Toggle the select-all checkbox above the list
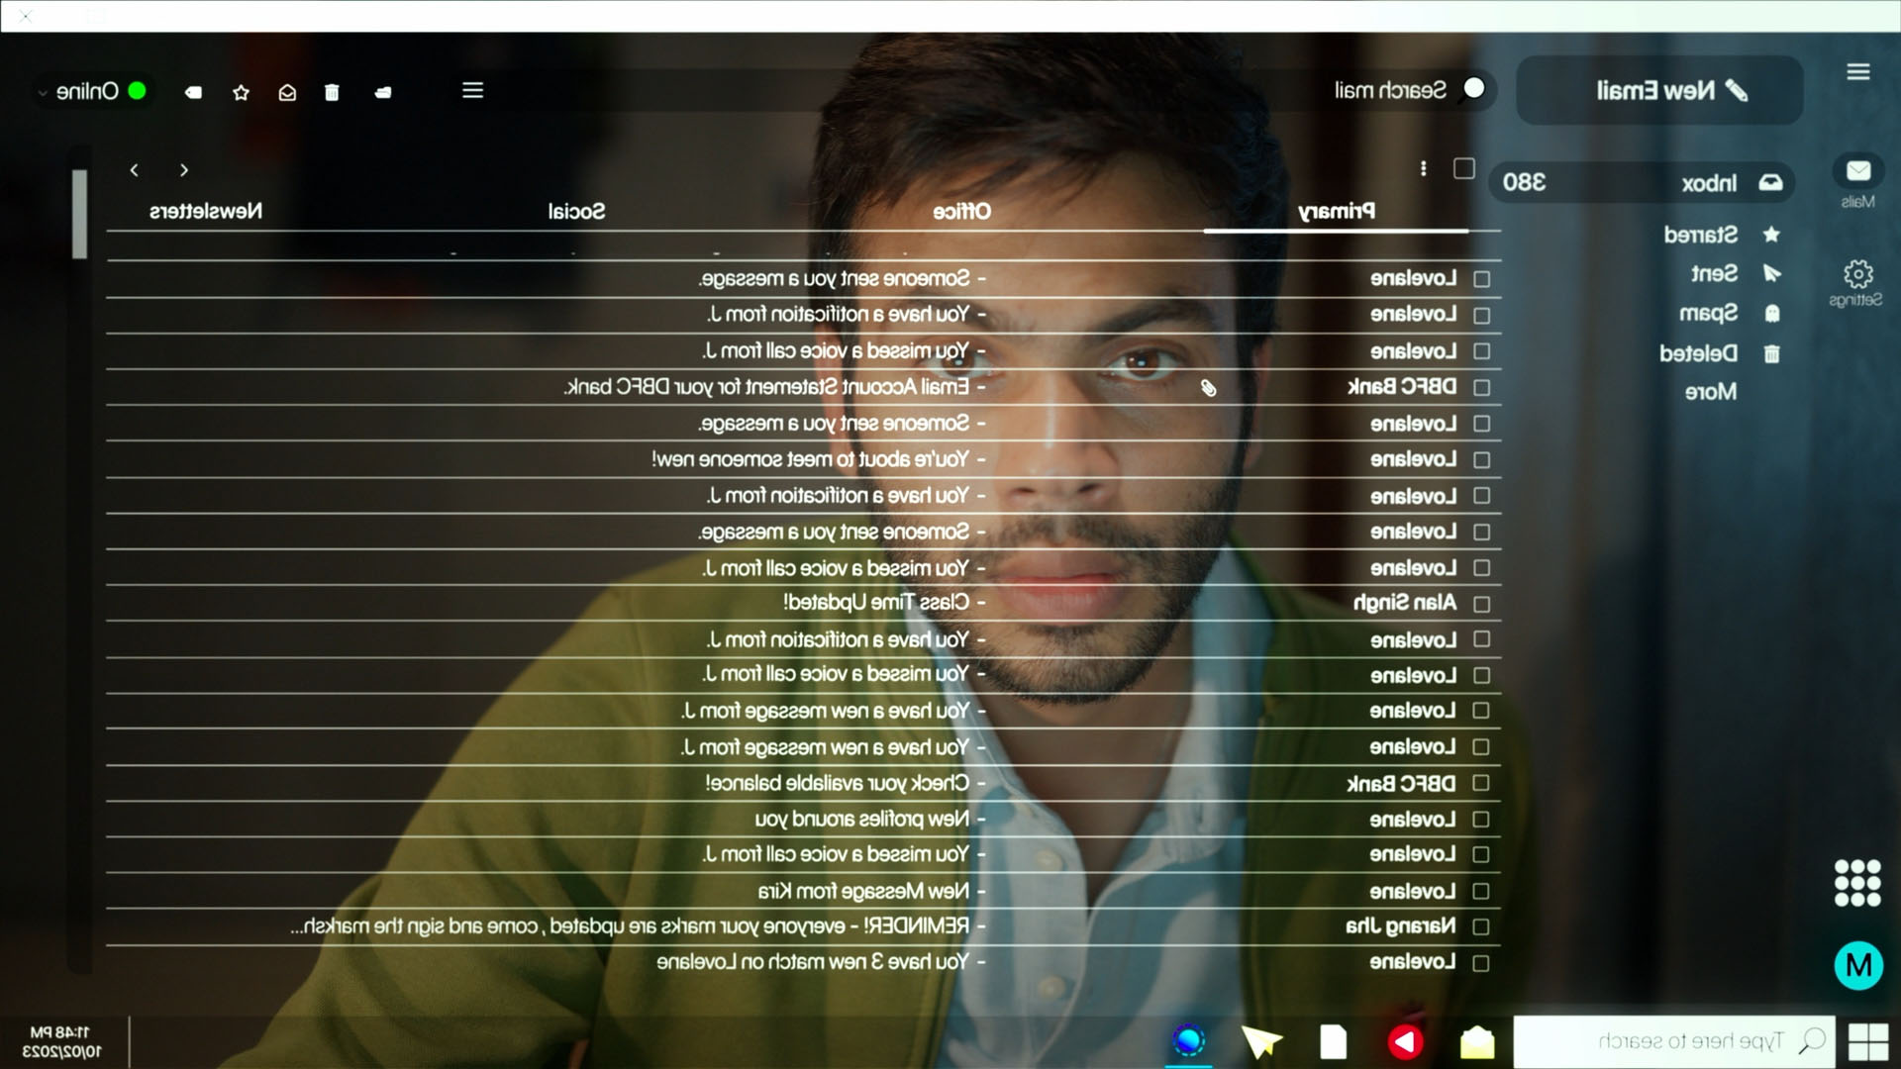This screenshot has height=1069, width=1901. 1463,169
